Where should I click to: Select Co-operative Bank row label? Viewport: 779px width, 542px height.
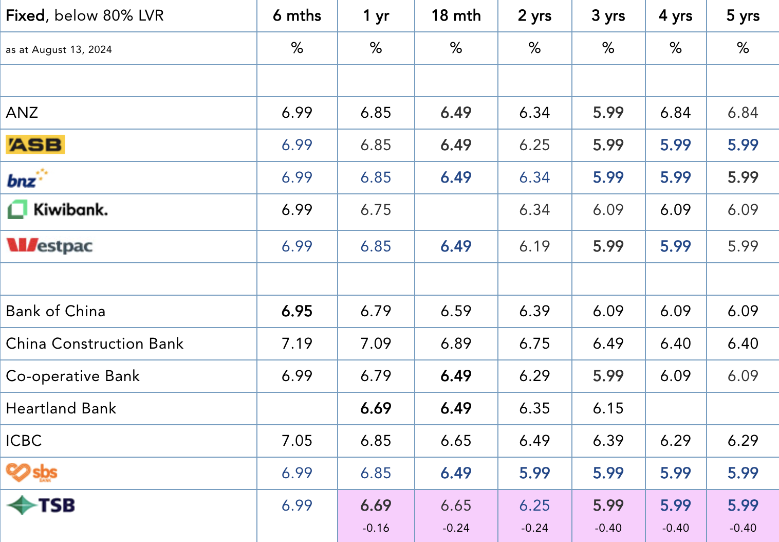(x=72, y=376)
